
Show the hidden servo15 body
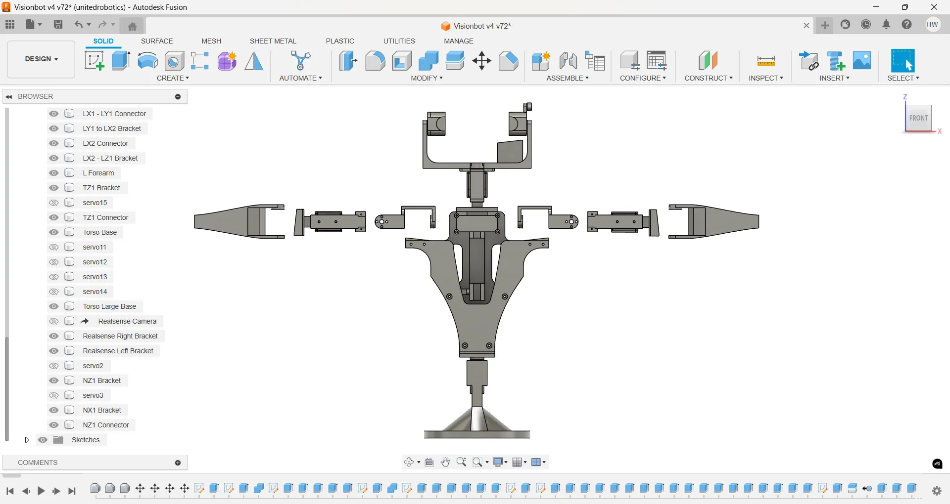pos(53,203)
